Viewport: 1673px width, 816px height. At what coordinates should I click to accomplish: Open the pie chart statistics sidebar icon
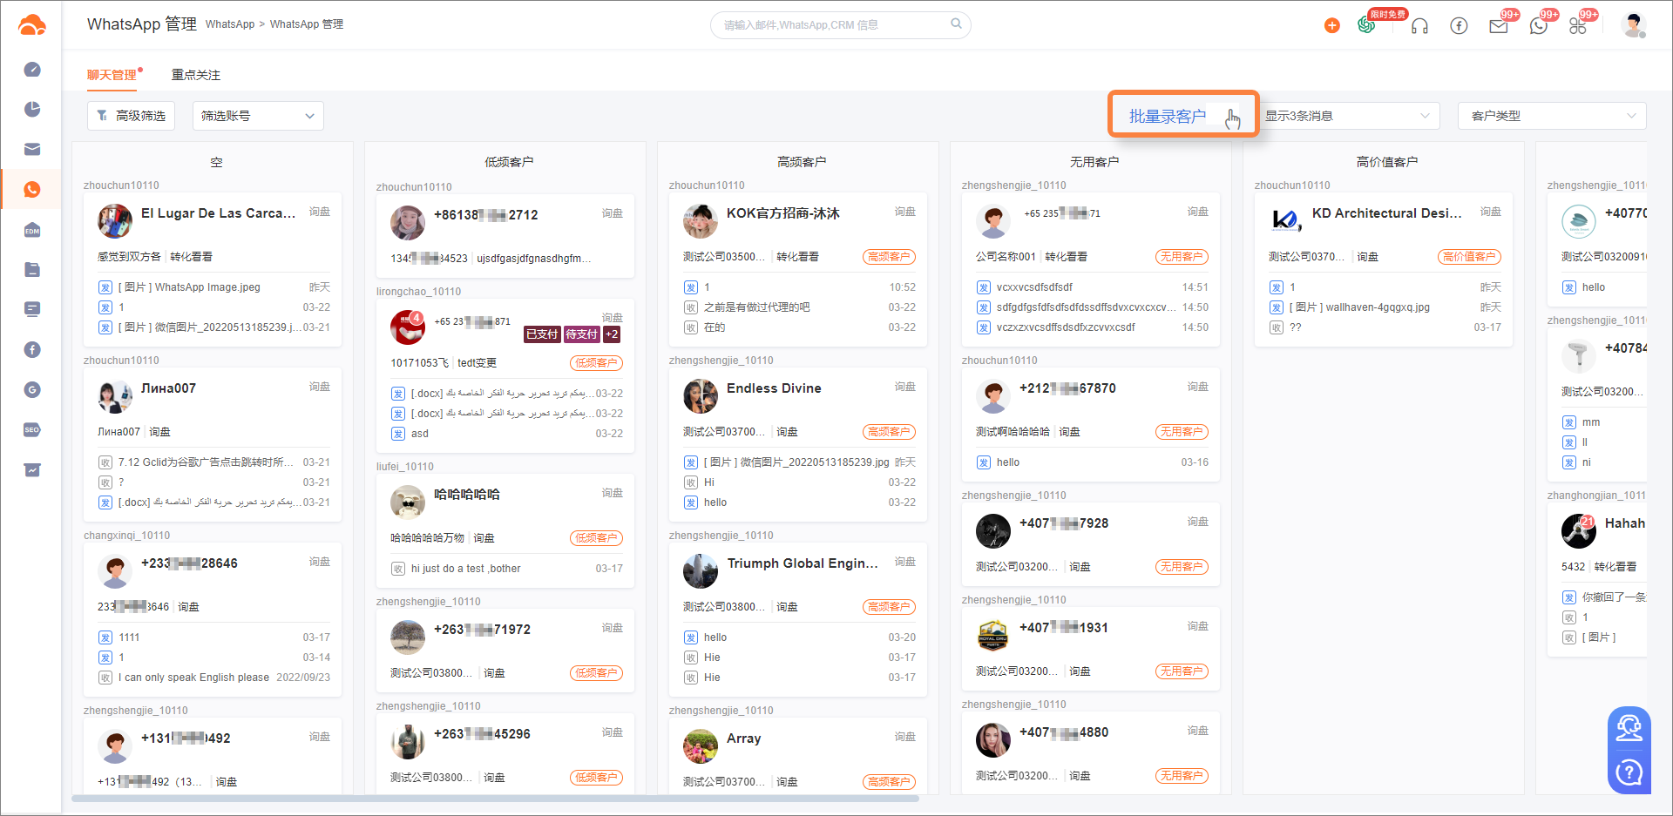[32, 109]
